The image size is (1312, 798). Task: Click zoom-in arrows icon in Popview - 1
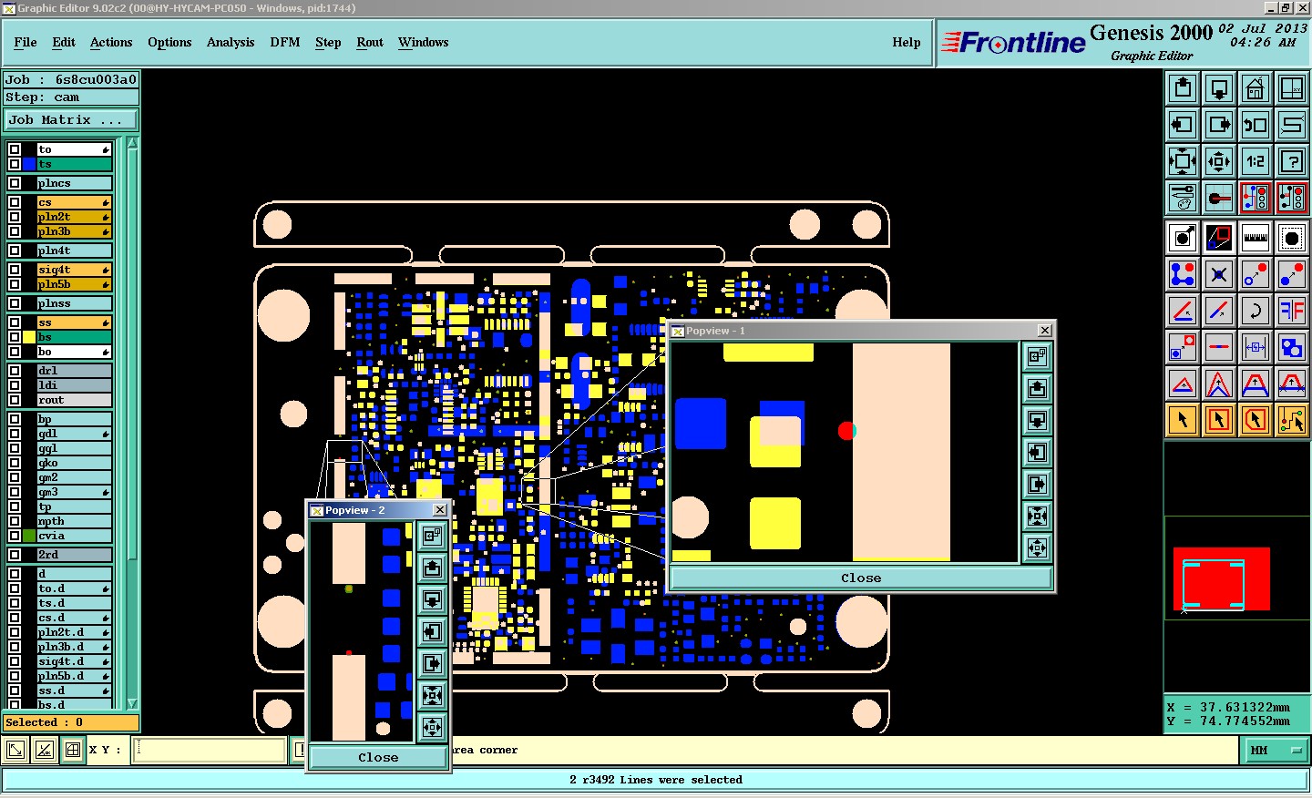pos(1037,516)
